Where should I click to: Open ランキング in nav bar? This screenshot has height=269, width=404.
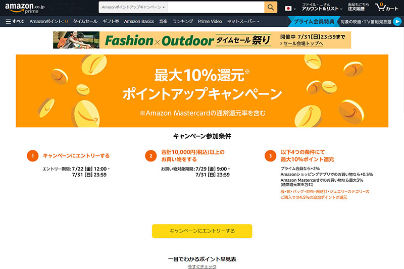pos(183,21)
